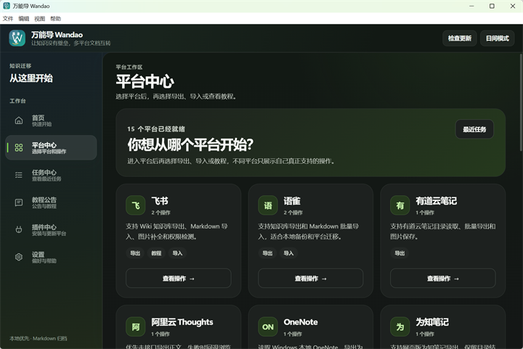Click the grid icon for 平台中心
Screen dimensions: 523x349
[x=19, y=148]
